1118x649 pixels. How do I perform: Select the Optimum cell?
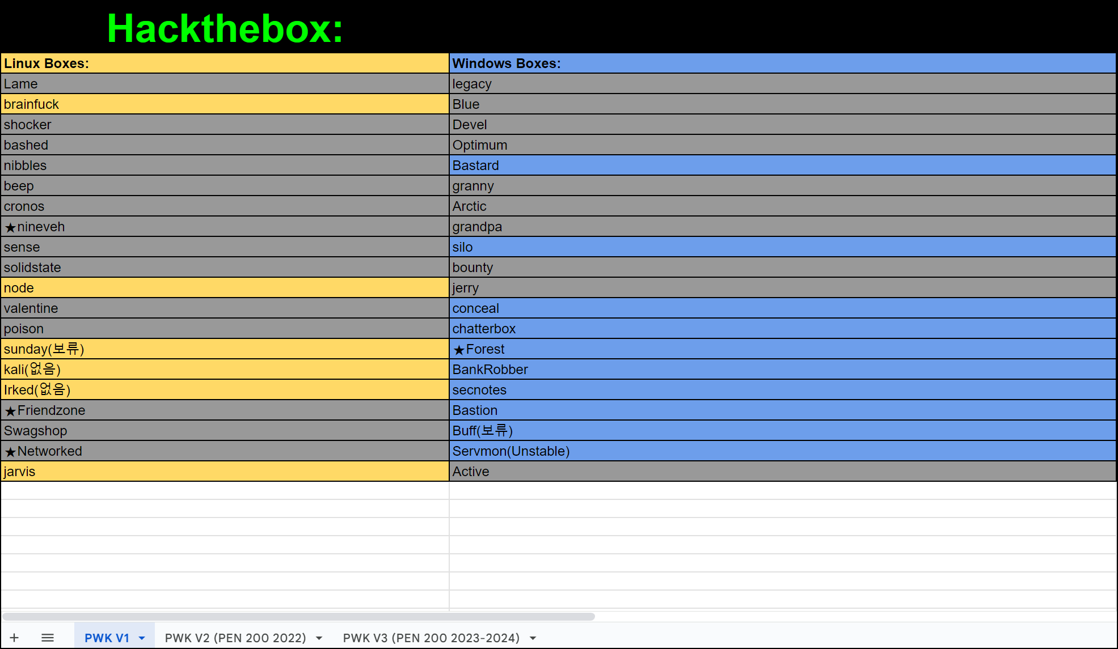(783, 145)
